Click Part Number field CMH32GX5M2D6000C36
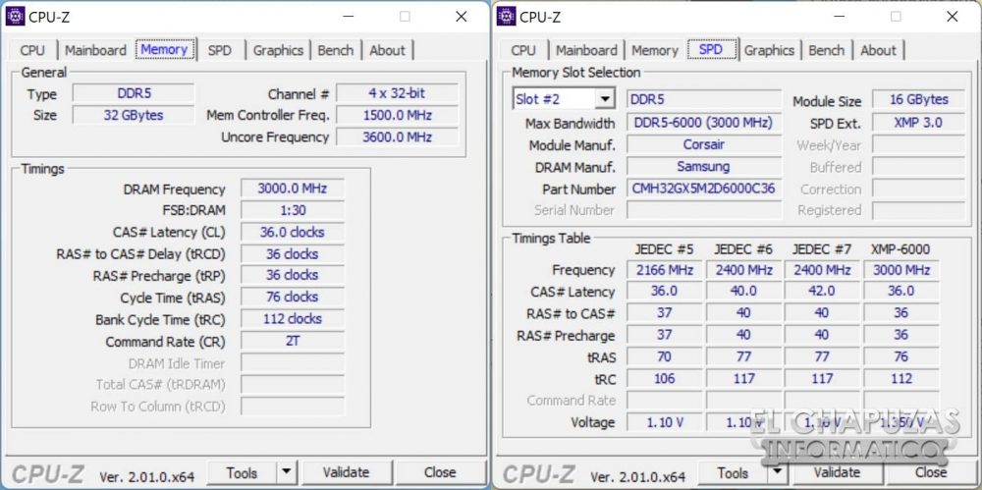This screenshot has height=490, width=982. (x=704, y=189)
